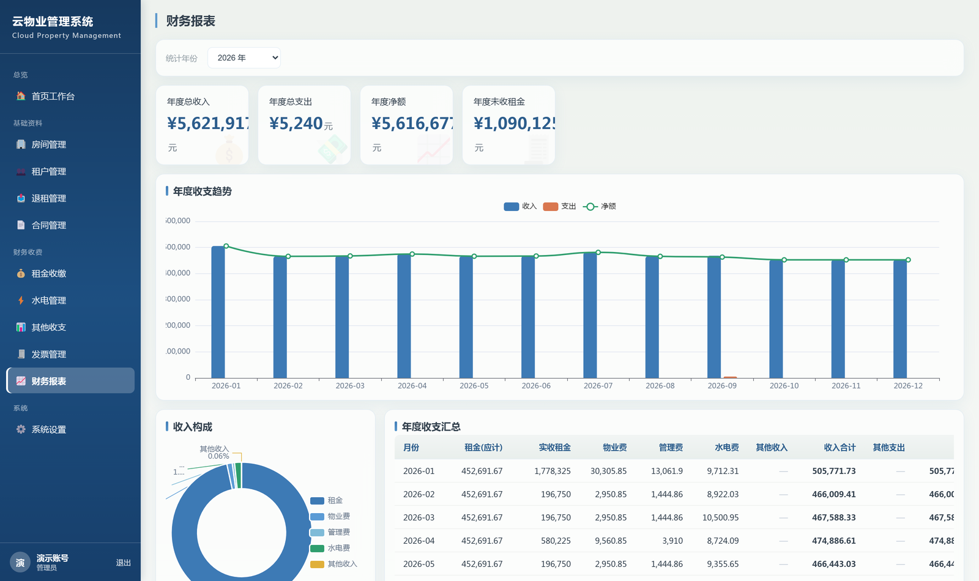Toggle 租金 in the pie chart legend
Viewport: 979px width, 581px height.
(327, 500)
